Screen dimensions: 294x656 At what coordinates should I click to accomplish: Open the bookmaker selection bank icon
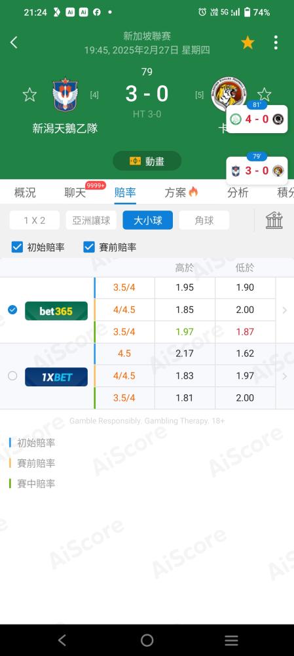point(274,220)
